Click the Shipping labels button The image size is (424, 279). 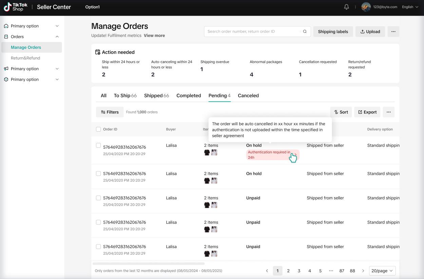tap(333, 32)
